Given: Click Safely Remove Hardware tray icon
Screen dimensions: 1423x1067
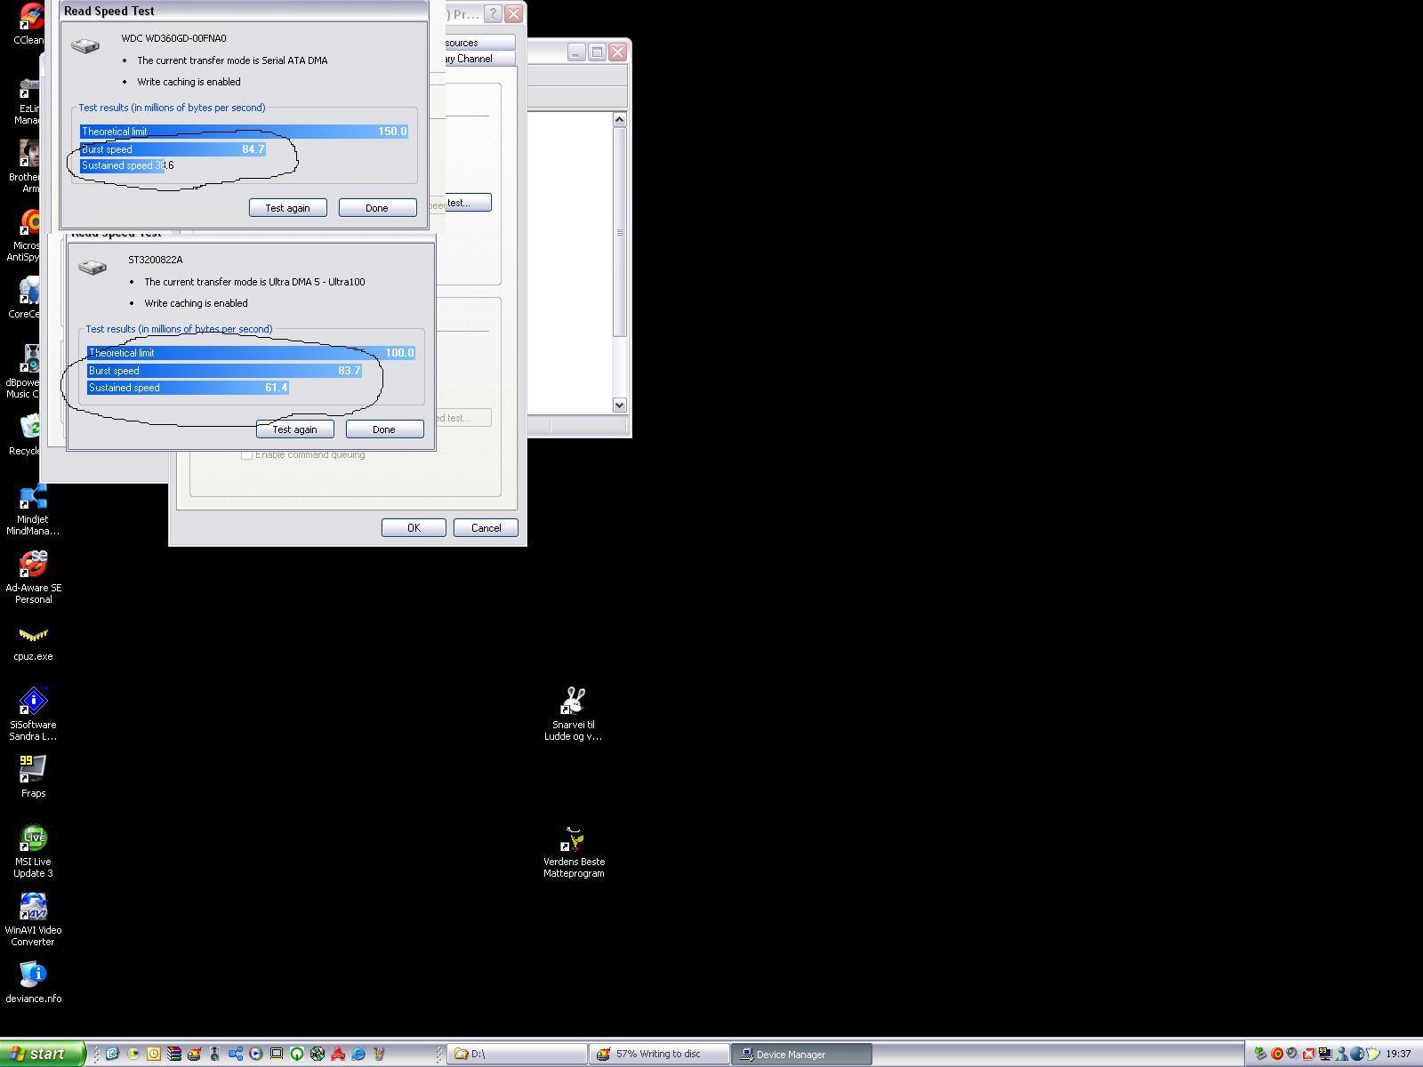Looking at the screenshot, I should click(1260, 1054).
